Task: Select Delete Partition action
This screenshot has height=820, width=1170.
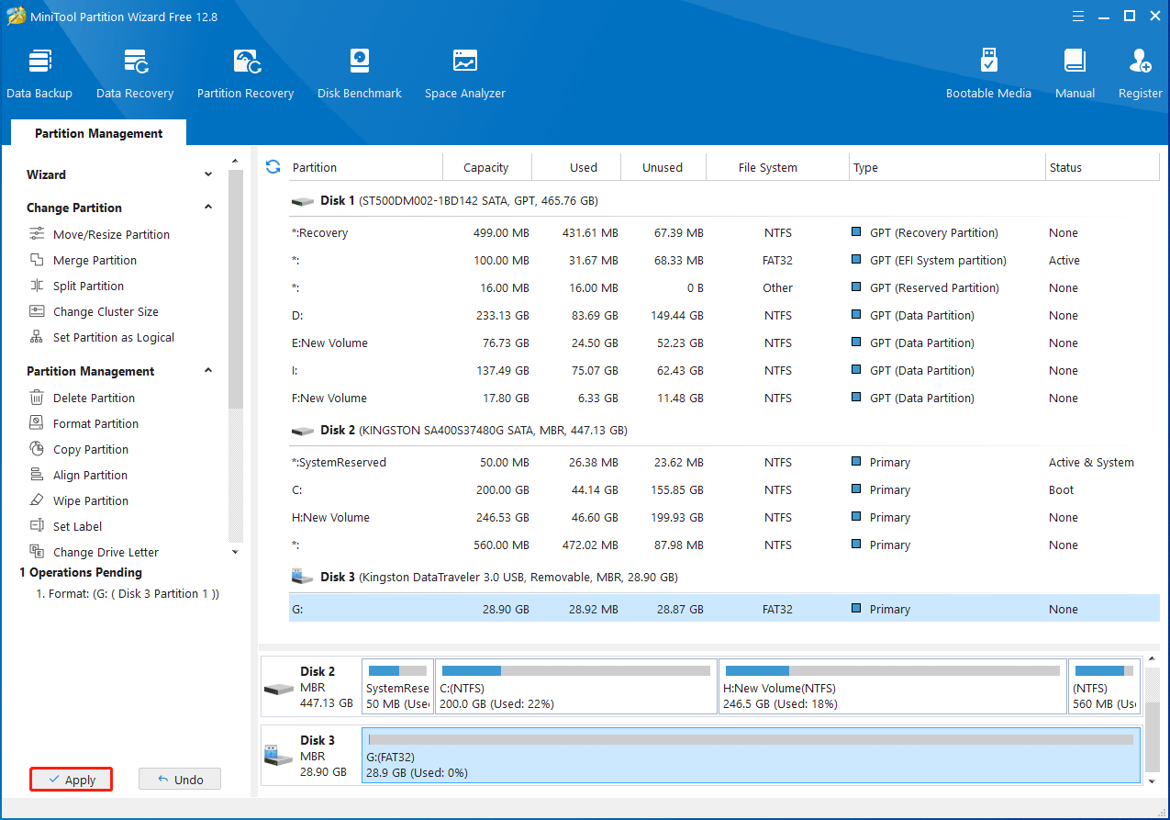Action: pos(94,398)
